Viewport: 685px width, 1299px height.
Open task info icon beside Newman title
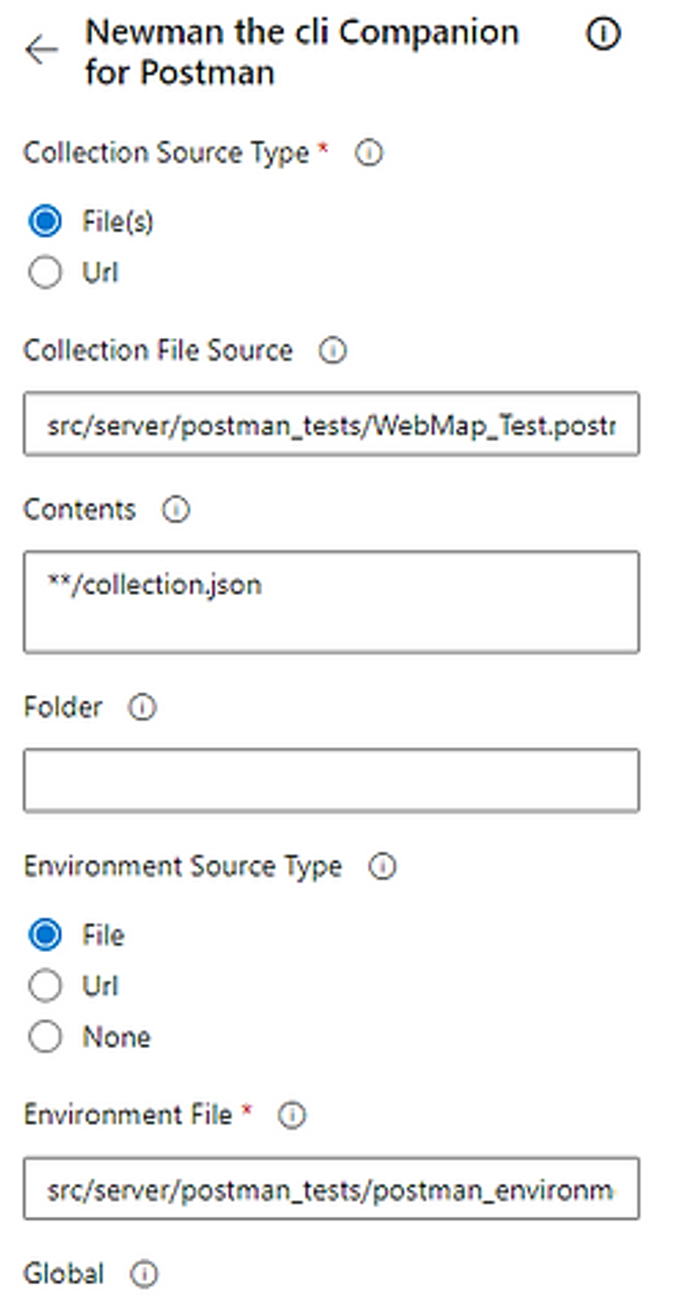point(602,35)
